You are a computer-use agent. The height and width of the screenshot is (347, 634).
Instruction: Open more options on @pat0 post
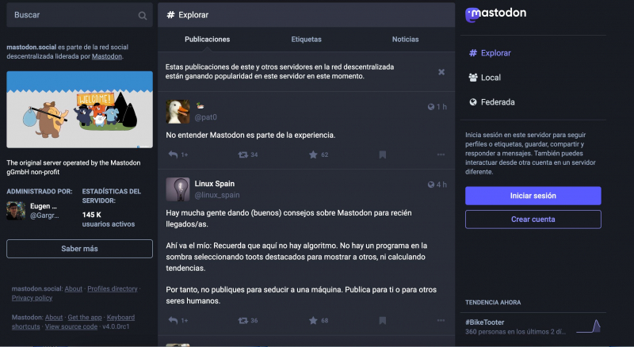pyautogui.click(x=441, y=154)
